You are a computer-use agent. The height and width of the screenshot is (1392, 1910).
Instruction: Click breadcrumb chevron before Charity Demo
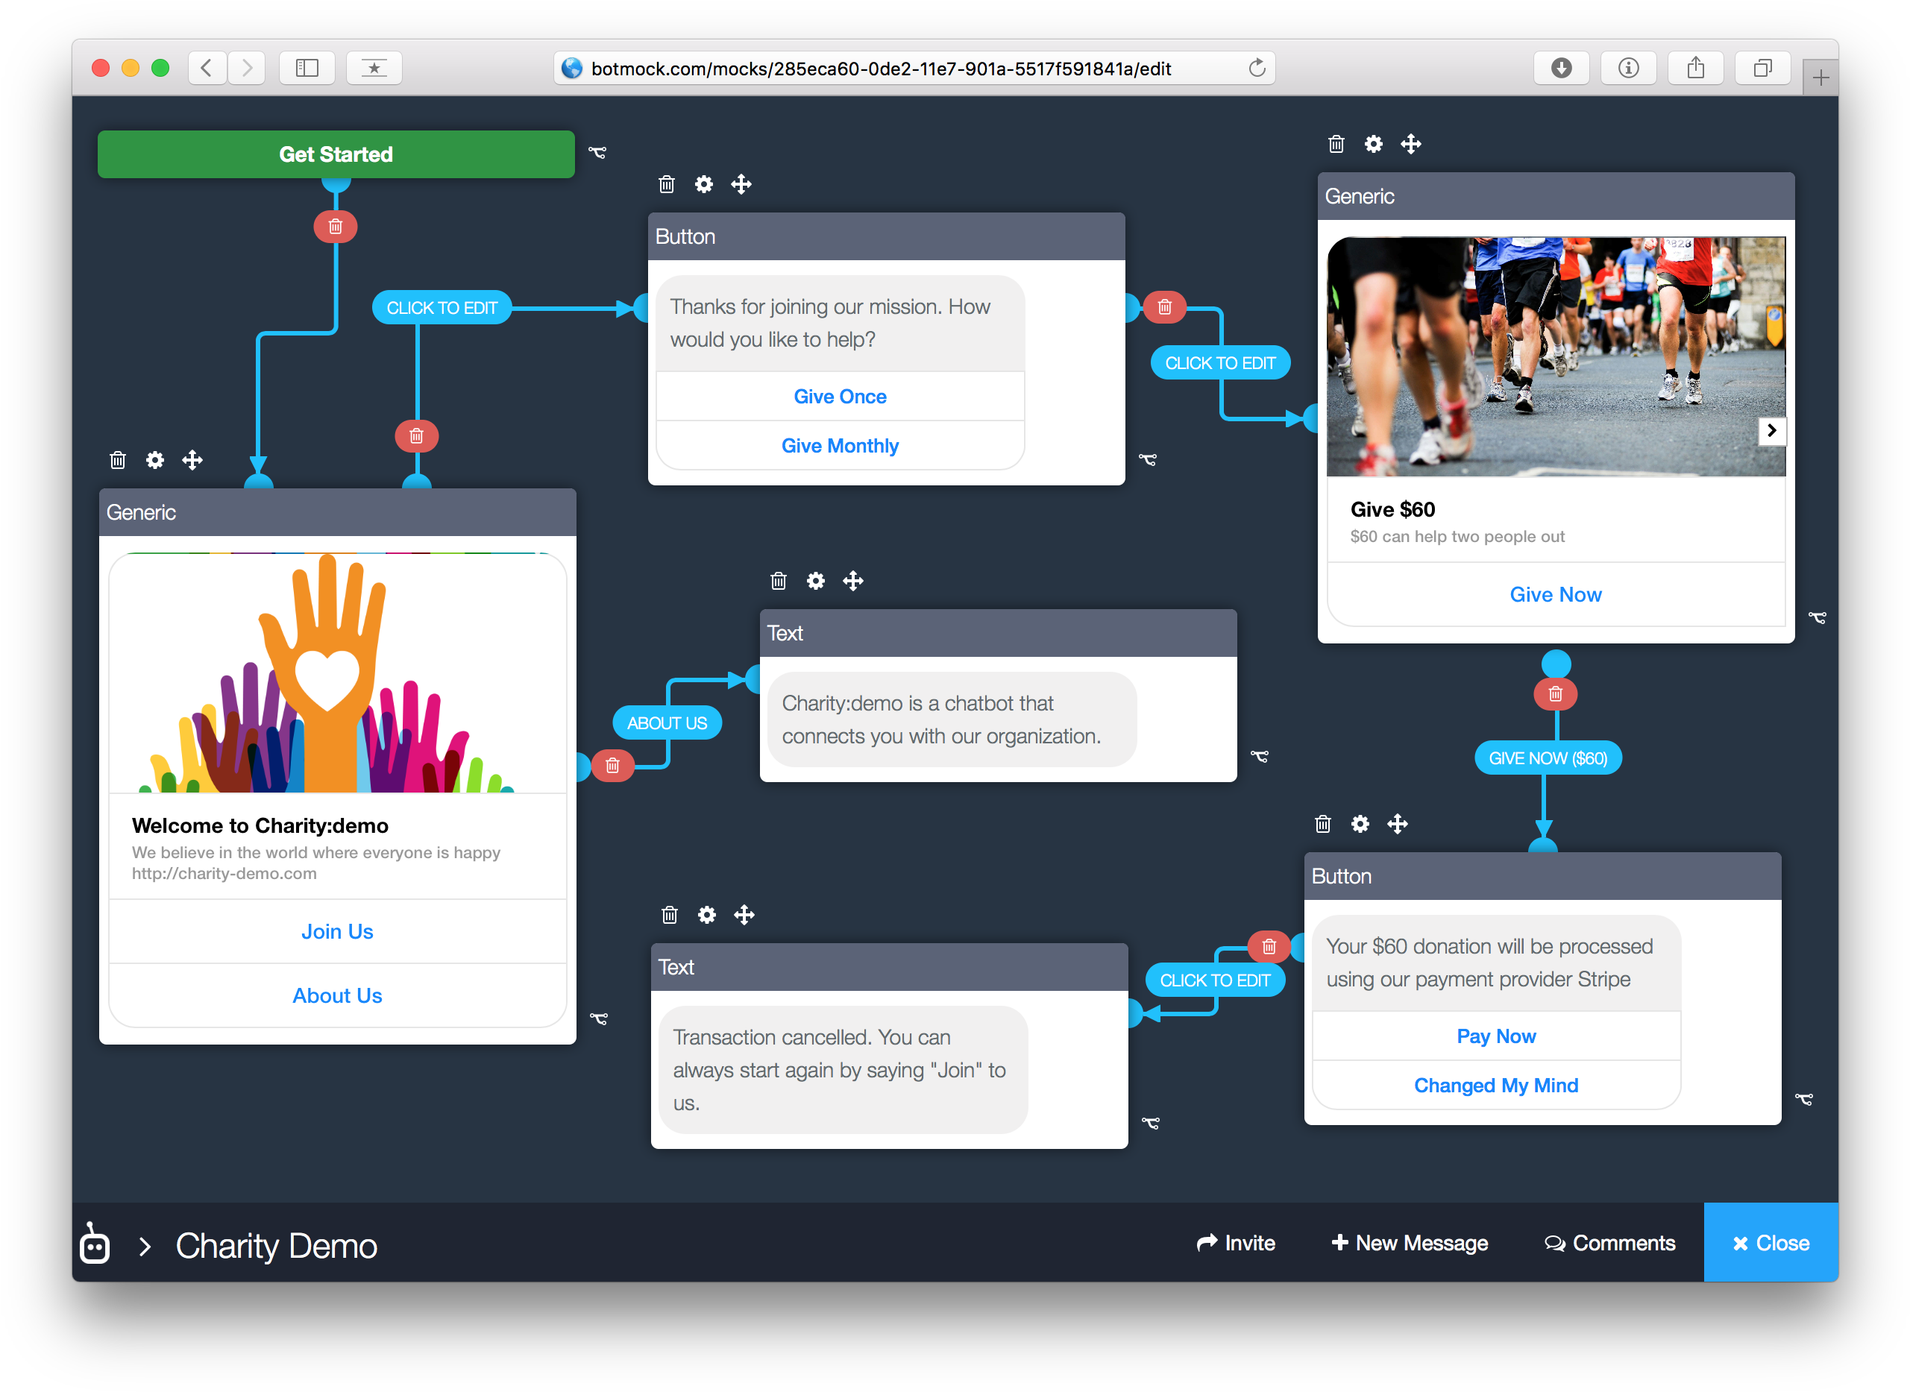(x=145, y=1247)
